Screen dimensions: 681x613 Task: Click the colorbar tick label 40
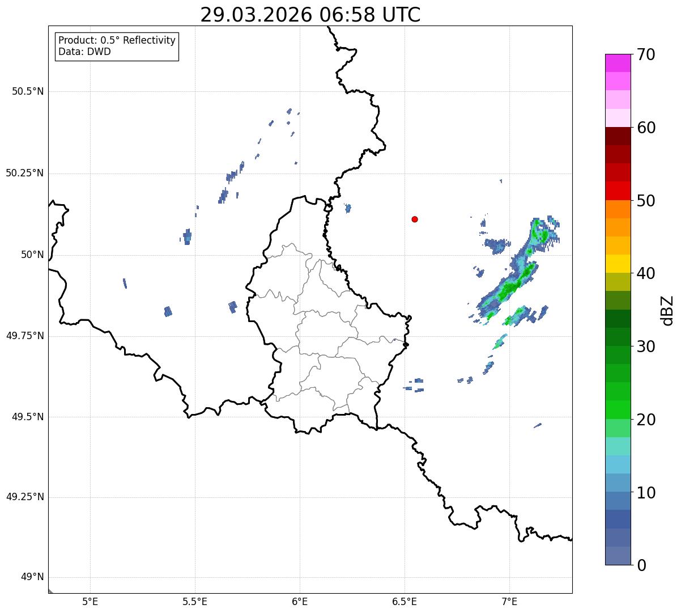[x=646, y=273]
